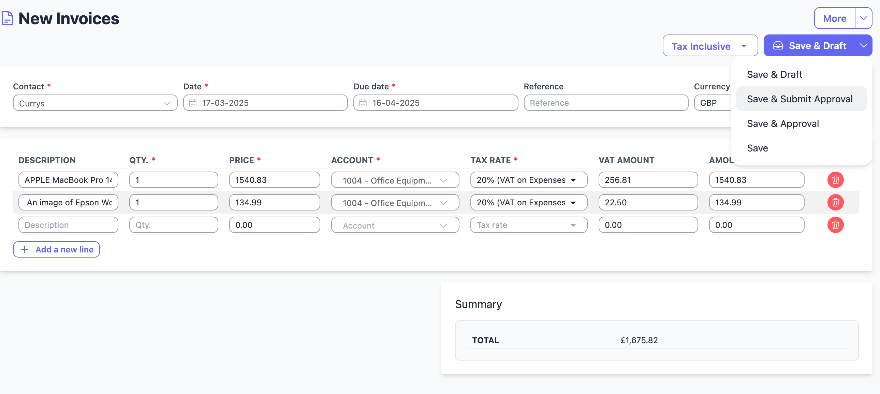
Task: Click the TAX RATE column header
Action: (x=490, y=160)
